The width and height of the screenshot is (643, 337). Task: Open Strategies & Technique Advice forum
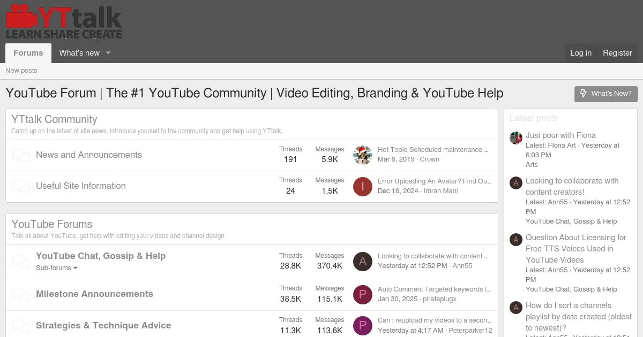click(103, 326)
